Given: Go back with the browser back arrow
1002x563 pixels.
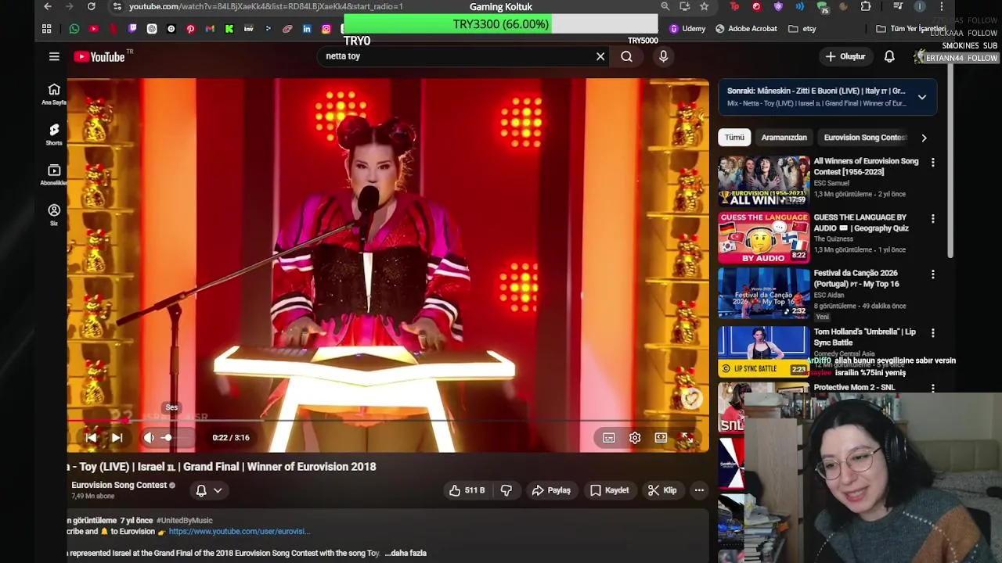Looking at the screenshot, I should (x=48, y=6).
